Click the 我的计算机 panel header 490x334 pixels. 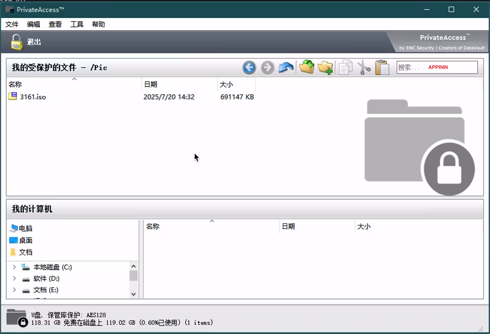coord(245,209)
